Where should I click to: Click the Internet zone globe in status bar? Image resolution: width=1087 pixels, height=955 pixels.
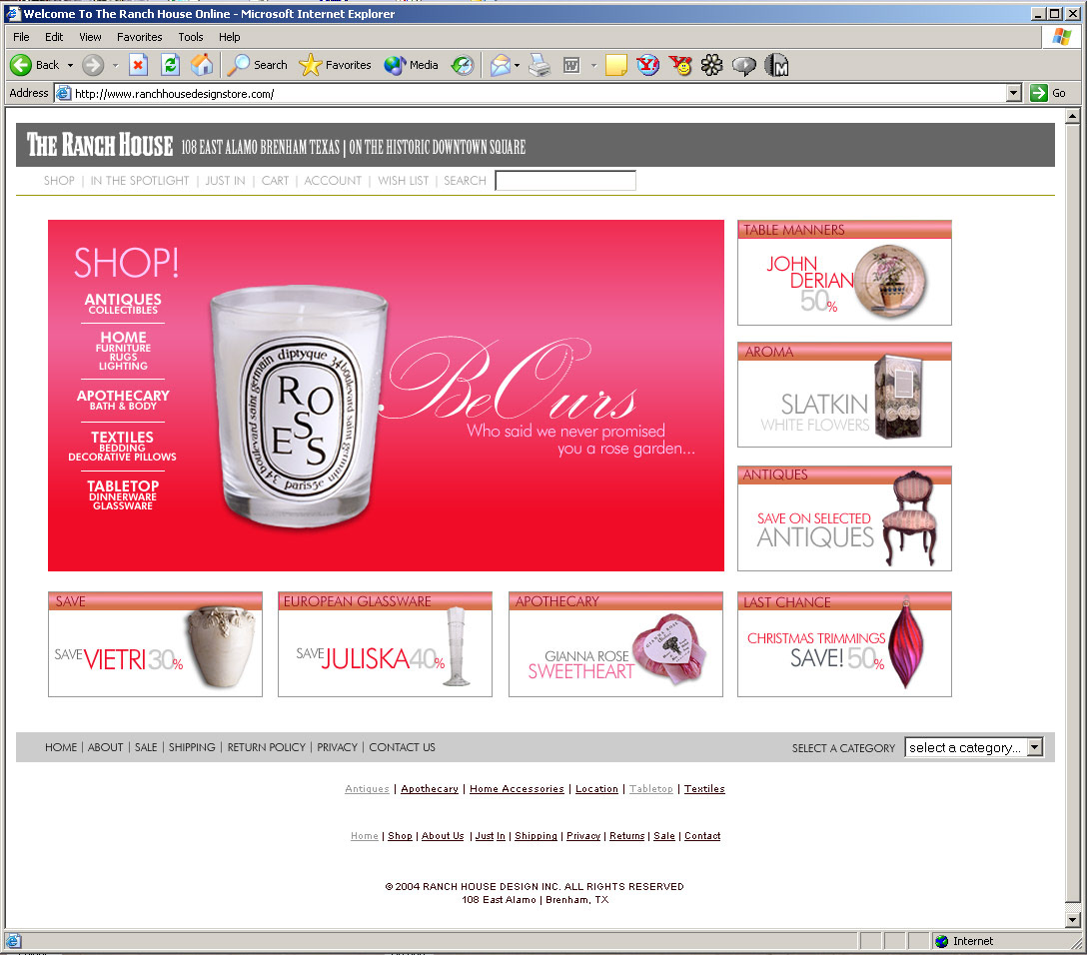[x=941, y=941]
